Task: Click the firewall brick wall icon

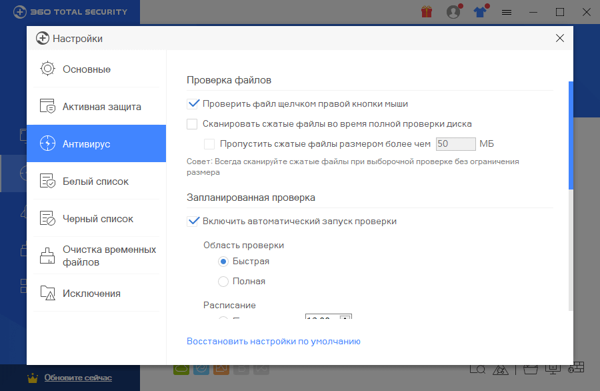Action: 577,367
